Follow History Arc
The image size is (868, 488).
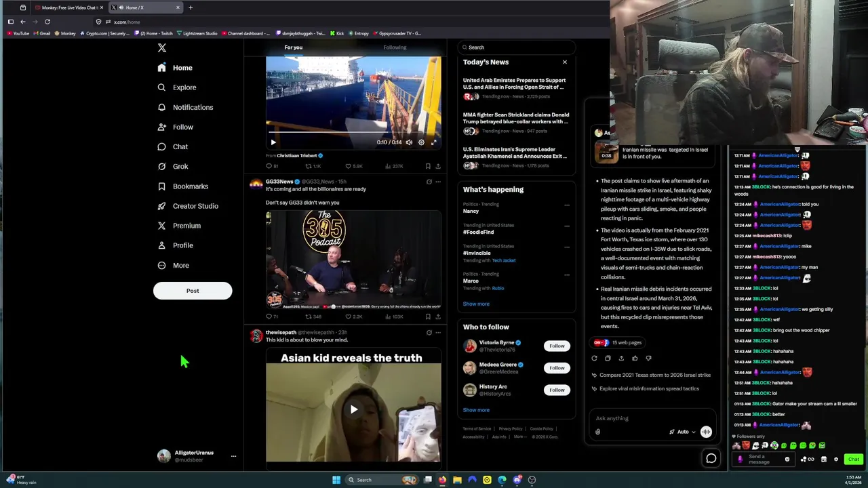(x=557, y=390)
